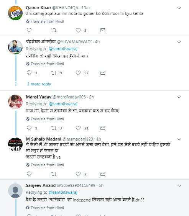Reply to Mansi Yadav's tweet

29,128
